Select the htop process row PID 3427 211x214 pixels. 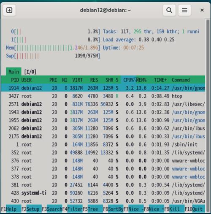coord(103,96)
